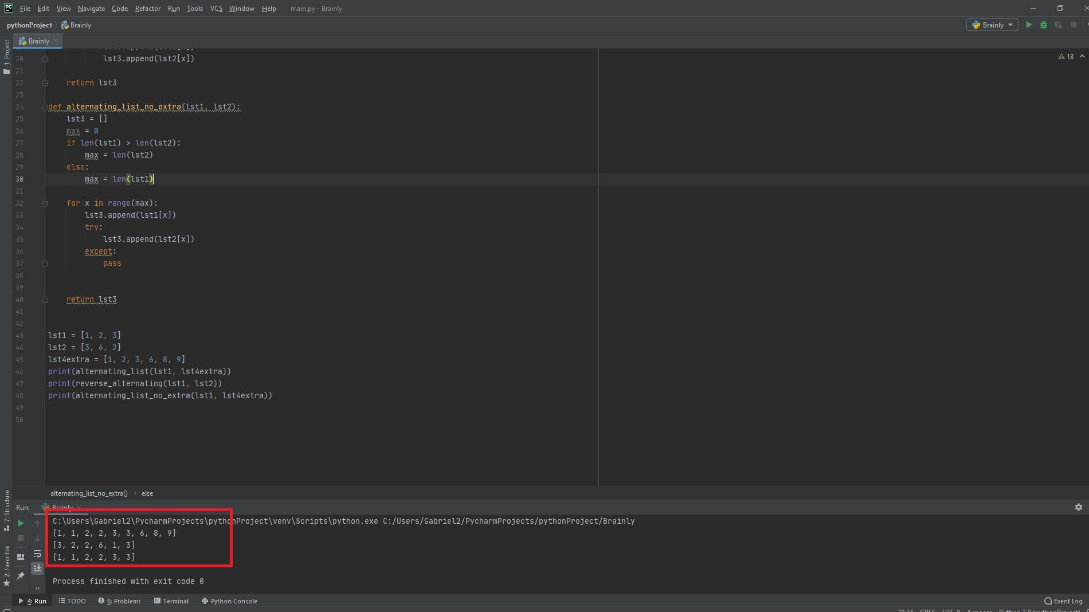Open Run panel settings gear
The height and width of the screenshot is (612, 1089).
[x=1078, y=507]
